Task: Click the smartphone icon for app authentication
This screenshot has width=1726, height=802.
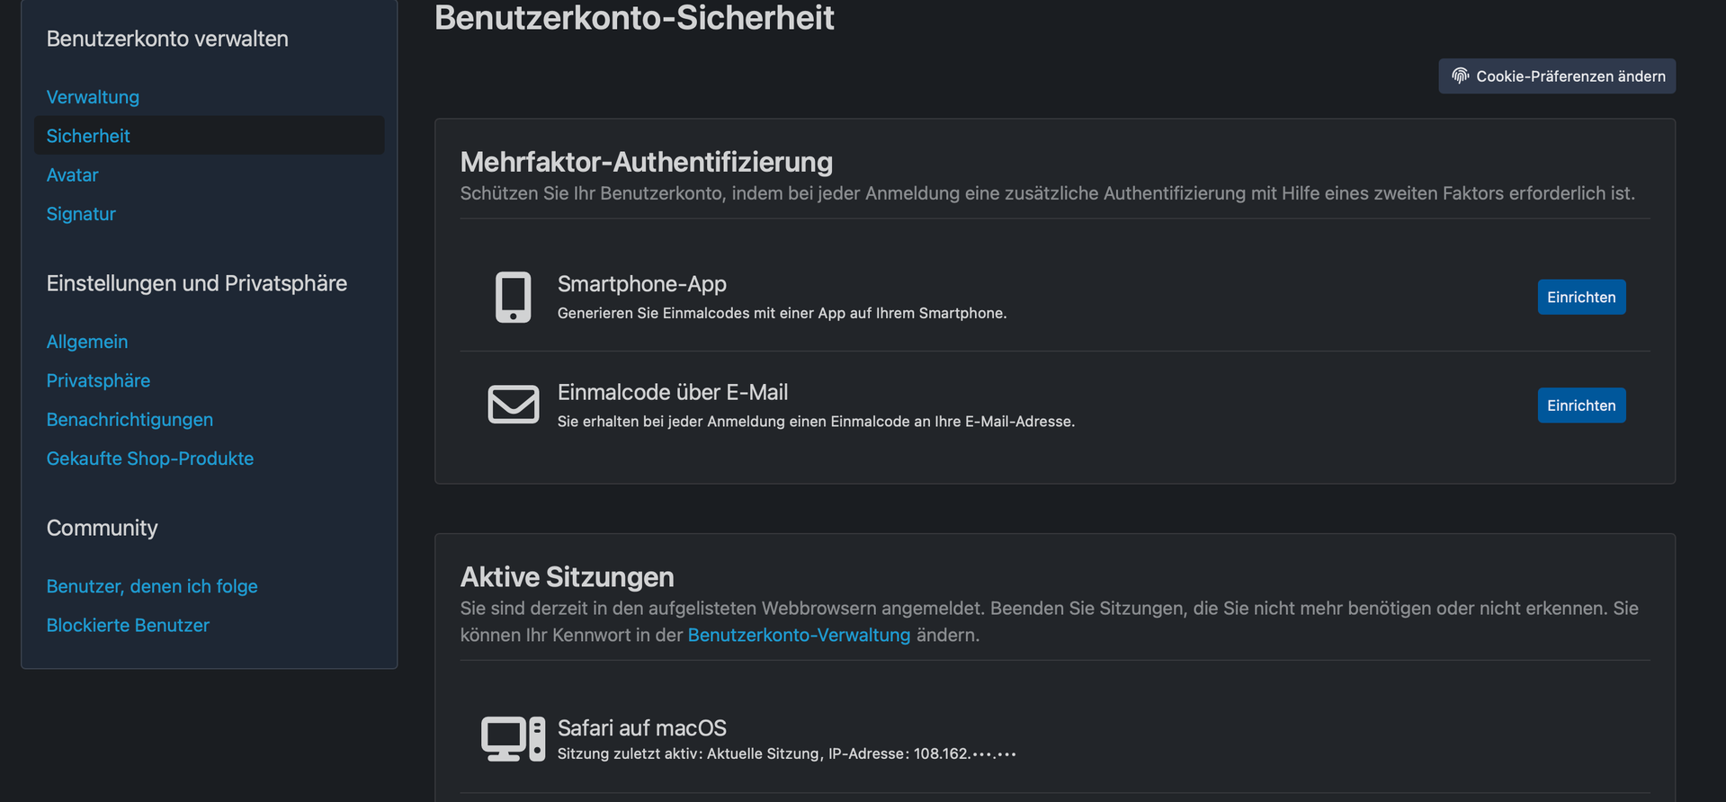Action: click(513, 297)
